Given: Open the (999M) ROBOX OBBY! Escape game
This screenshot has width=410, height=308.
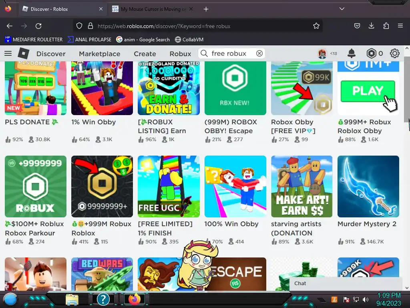Looking at the screenshot, I should (235, 88).
